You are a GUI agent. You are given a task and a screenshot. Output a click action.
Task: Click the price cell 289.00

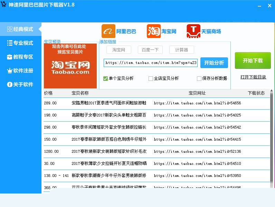click(x=50, y=103)
